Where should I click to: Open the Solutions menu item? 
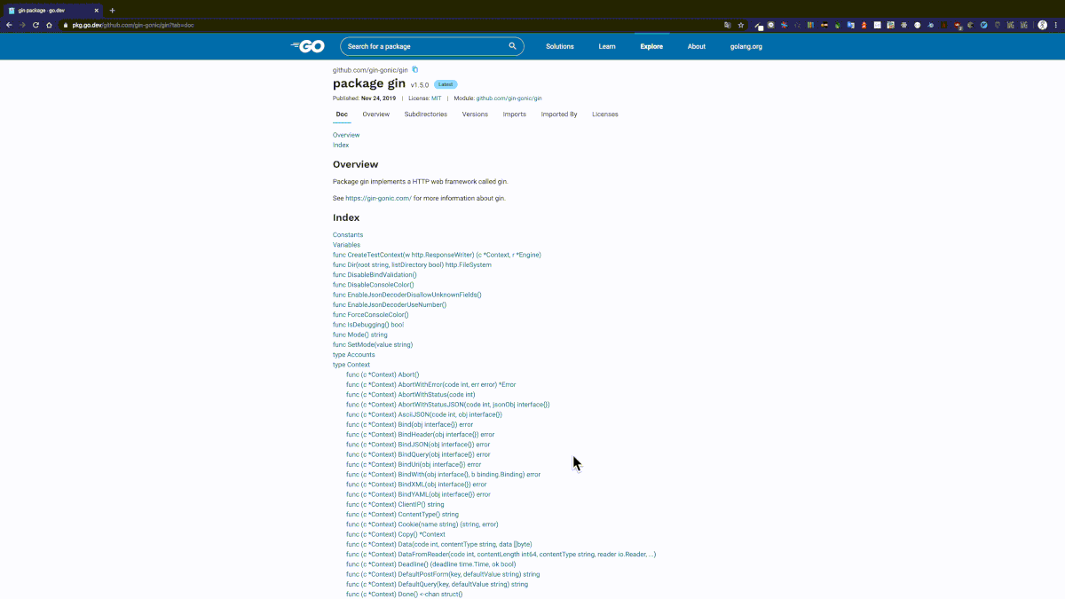click(x=560, y=46)
